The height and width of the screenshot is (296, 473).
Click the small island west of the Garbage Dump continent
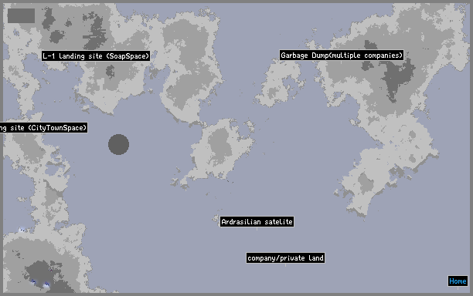pyautogui.click(x=280, y=82)
